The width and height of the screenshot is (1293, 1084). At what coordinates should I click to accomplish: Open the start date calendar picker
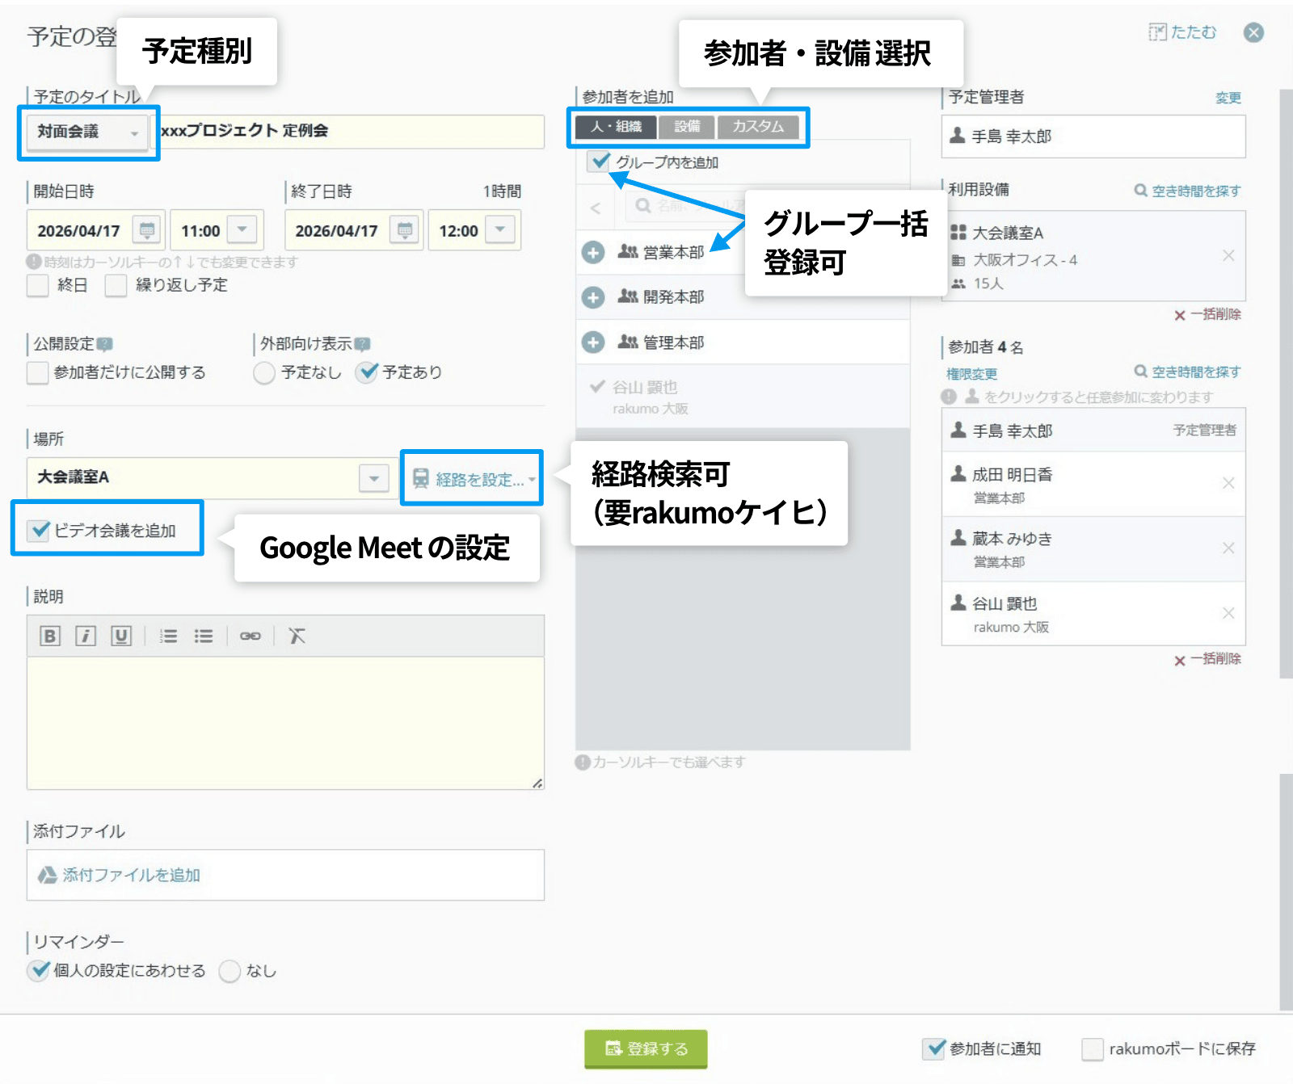pyautogui.click(x=146, y=230)
